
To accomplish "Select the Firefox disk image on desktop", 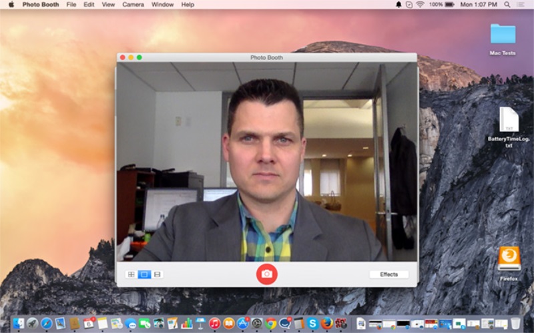I will point(509,264).
